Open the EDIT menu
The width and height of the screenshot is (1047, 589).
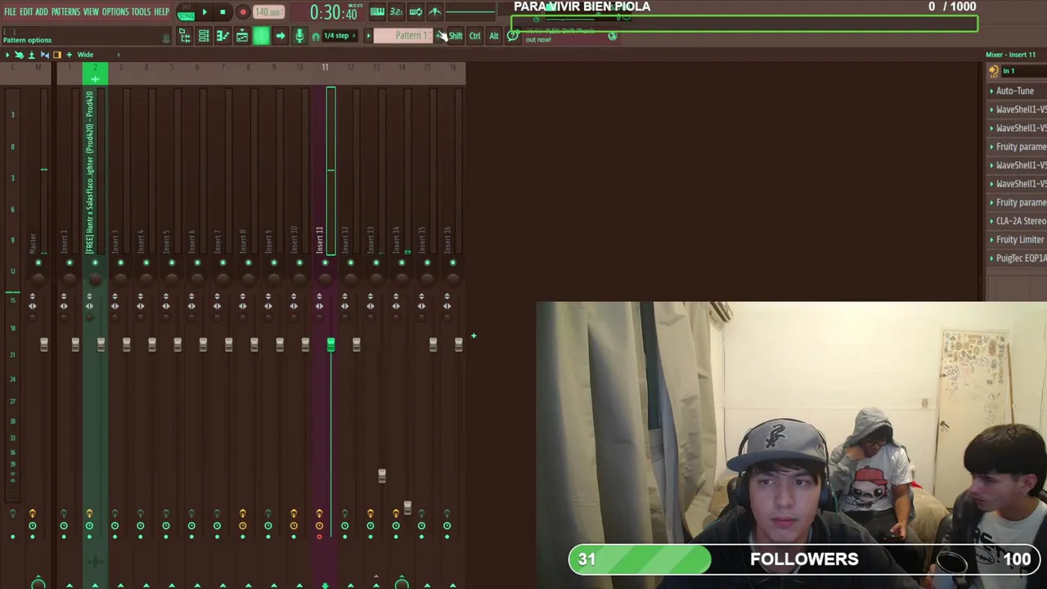pyautogui.click(x=26, y=12)
